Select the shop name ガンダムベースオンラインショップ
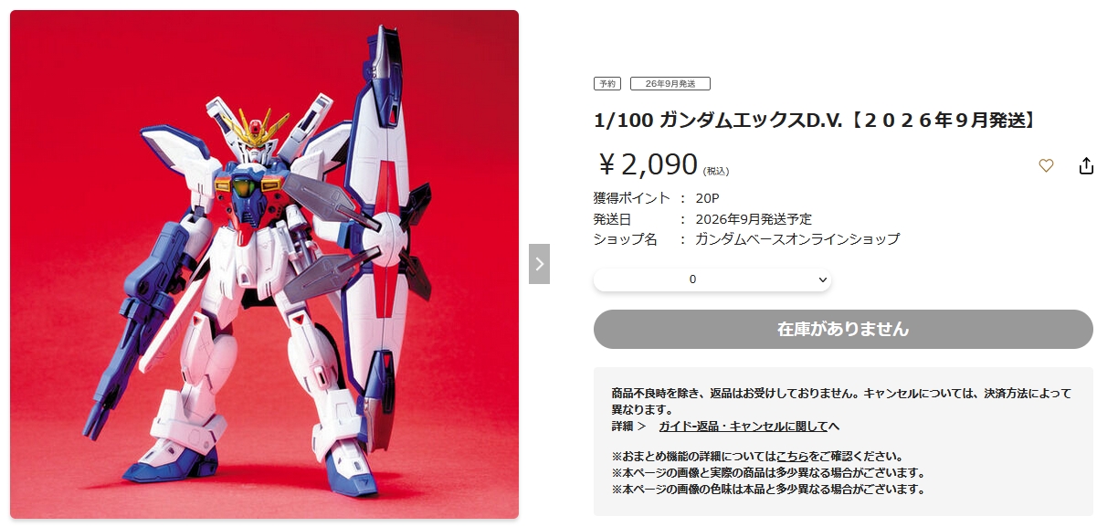The height and width of the screenshot is (527, 1118). pyautogui.click(x=797, y=239)
